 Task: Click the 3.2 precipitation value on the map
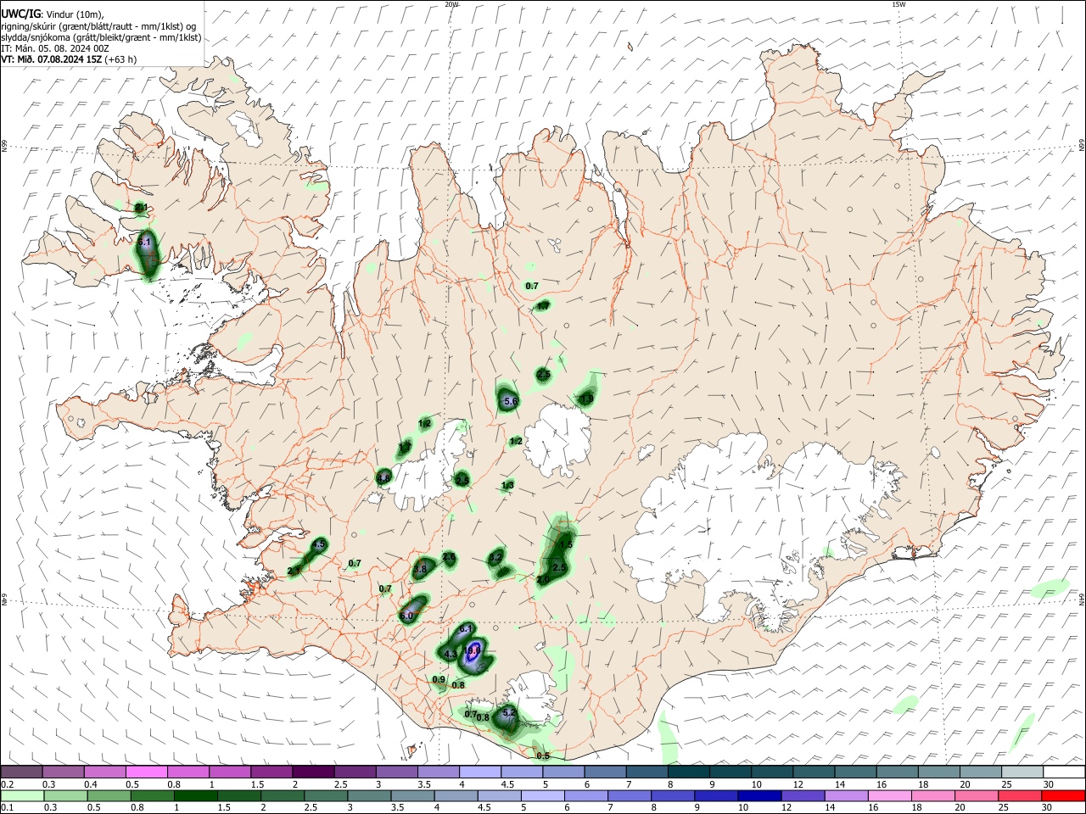(495, 558)
